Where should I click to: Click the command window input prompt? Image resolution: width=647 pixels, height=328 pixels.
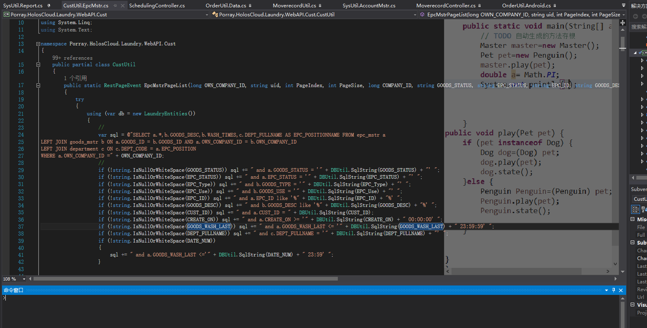click(4, 298)
